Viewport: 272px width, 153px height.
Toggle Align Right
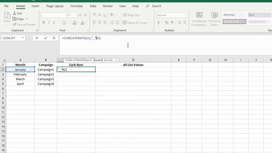pyautogui.click(x=105, y=23)
